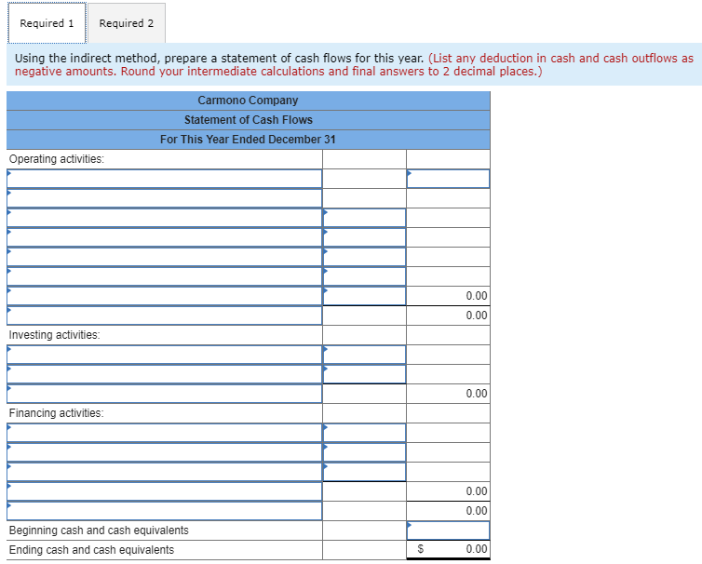Click 'For This Year Ended December 31'
This screenshot has height=564, width=702.
pos(248,140)
